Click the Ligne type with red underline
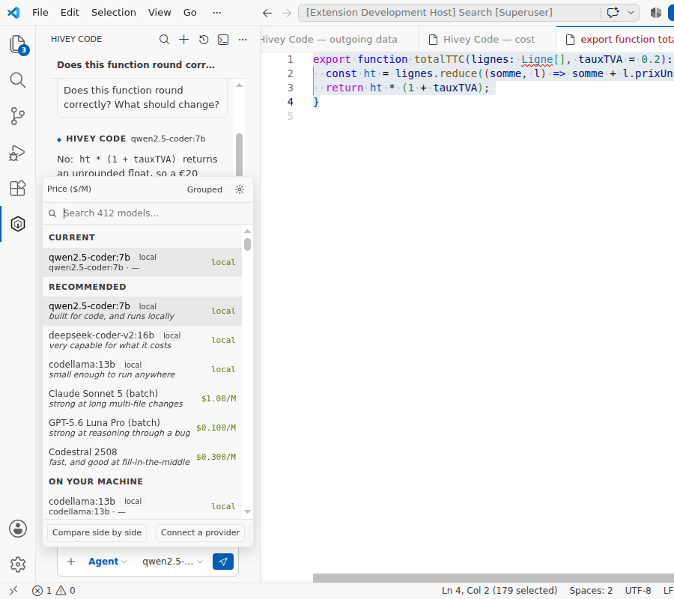Viewport: 674px width, 599px height. click(x=537, y=59)
